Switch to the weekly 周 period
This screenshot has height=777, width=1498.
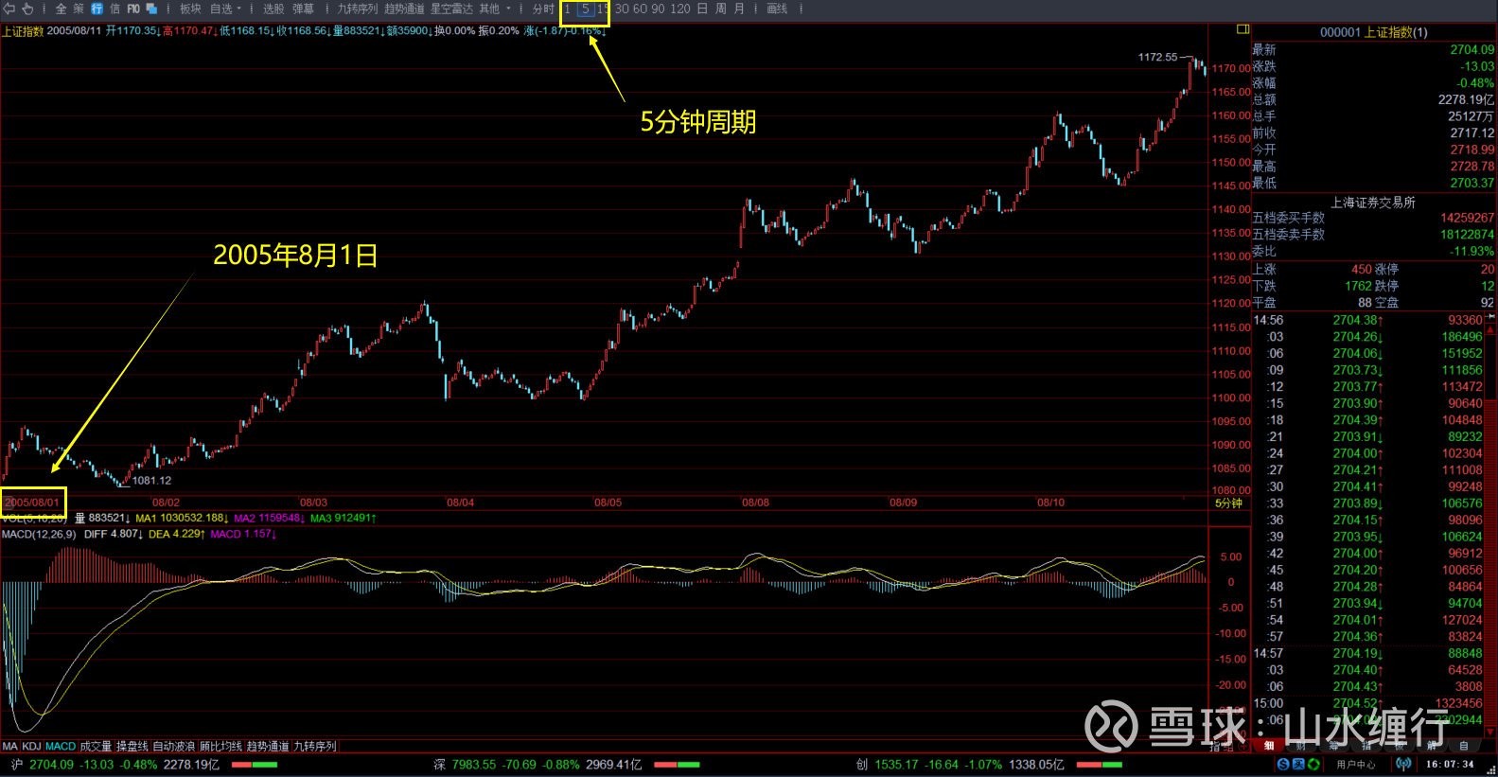(x=721, y=9)
